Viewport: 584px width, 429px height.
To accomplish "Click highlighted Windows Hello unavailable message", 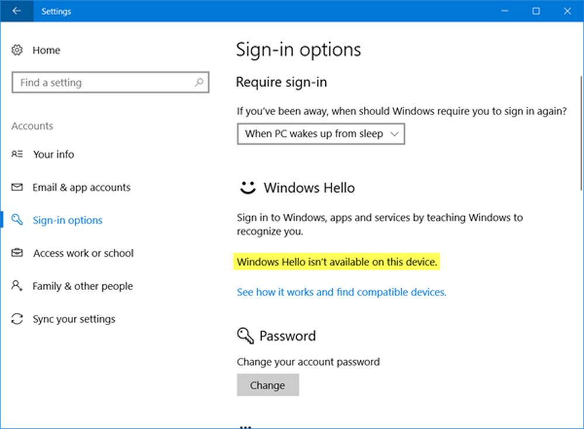I will point(337,262).
